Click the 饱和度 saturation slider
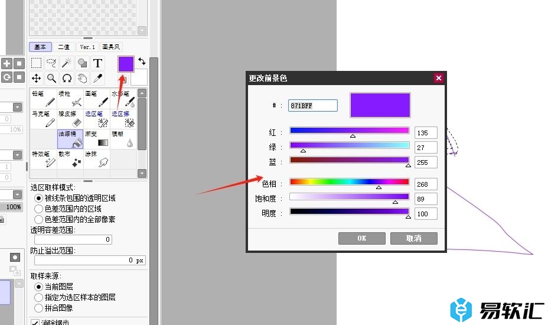548x325 pixels. 350,196
